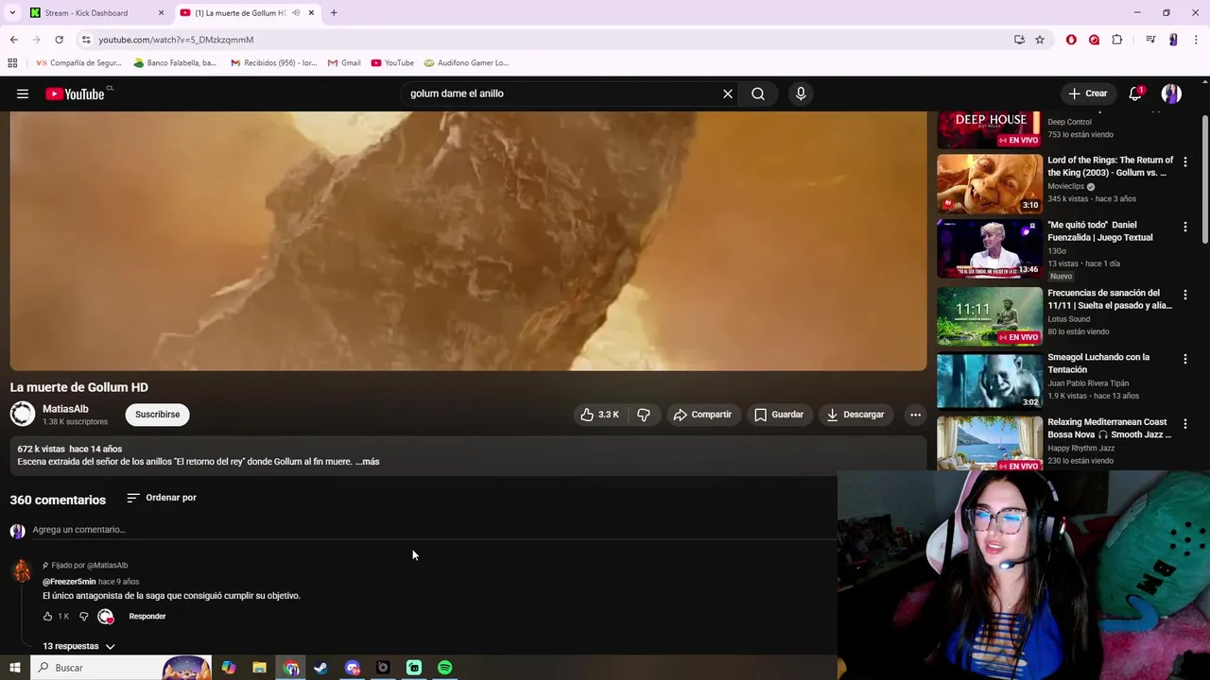1210x680 pixels.
Task: Open the Chrome extensions puzzle icon
Action: (1117, 40)
